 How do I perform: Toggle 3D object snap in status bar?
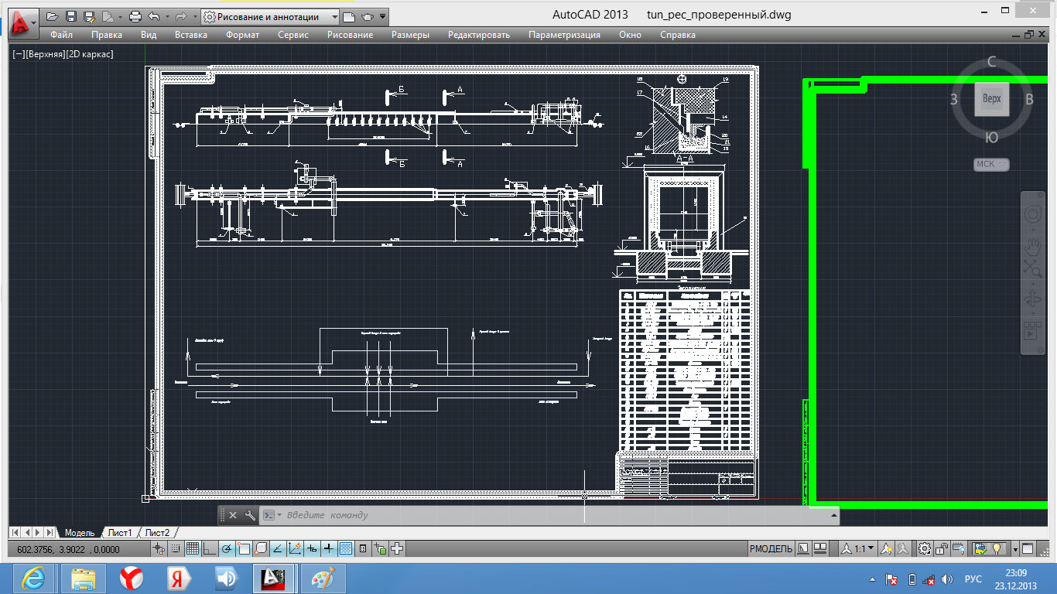click(x=261, y=549)
